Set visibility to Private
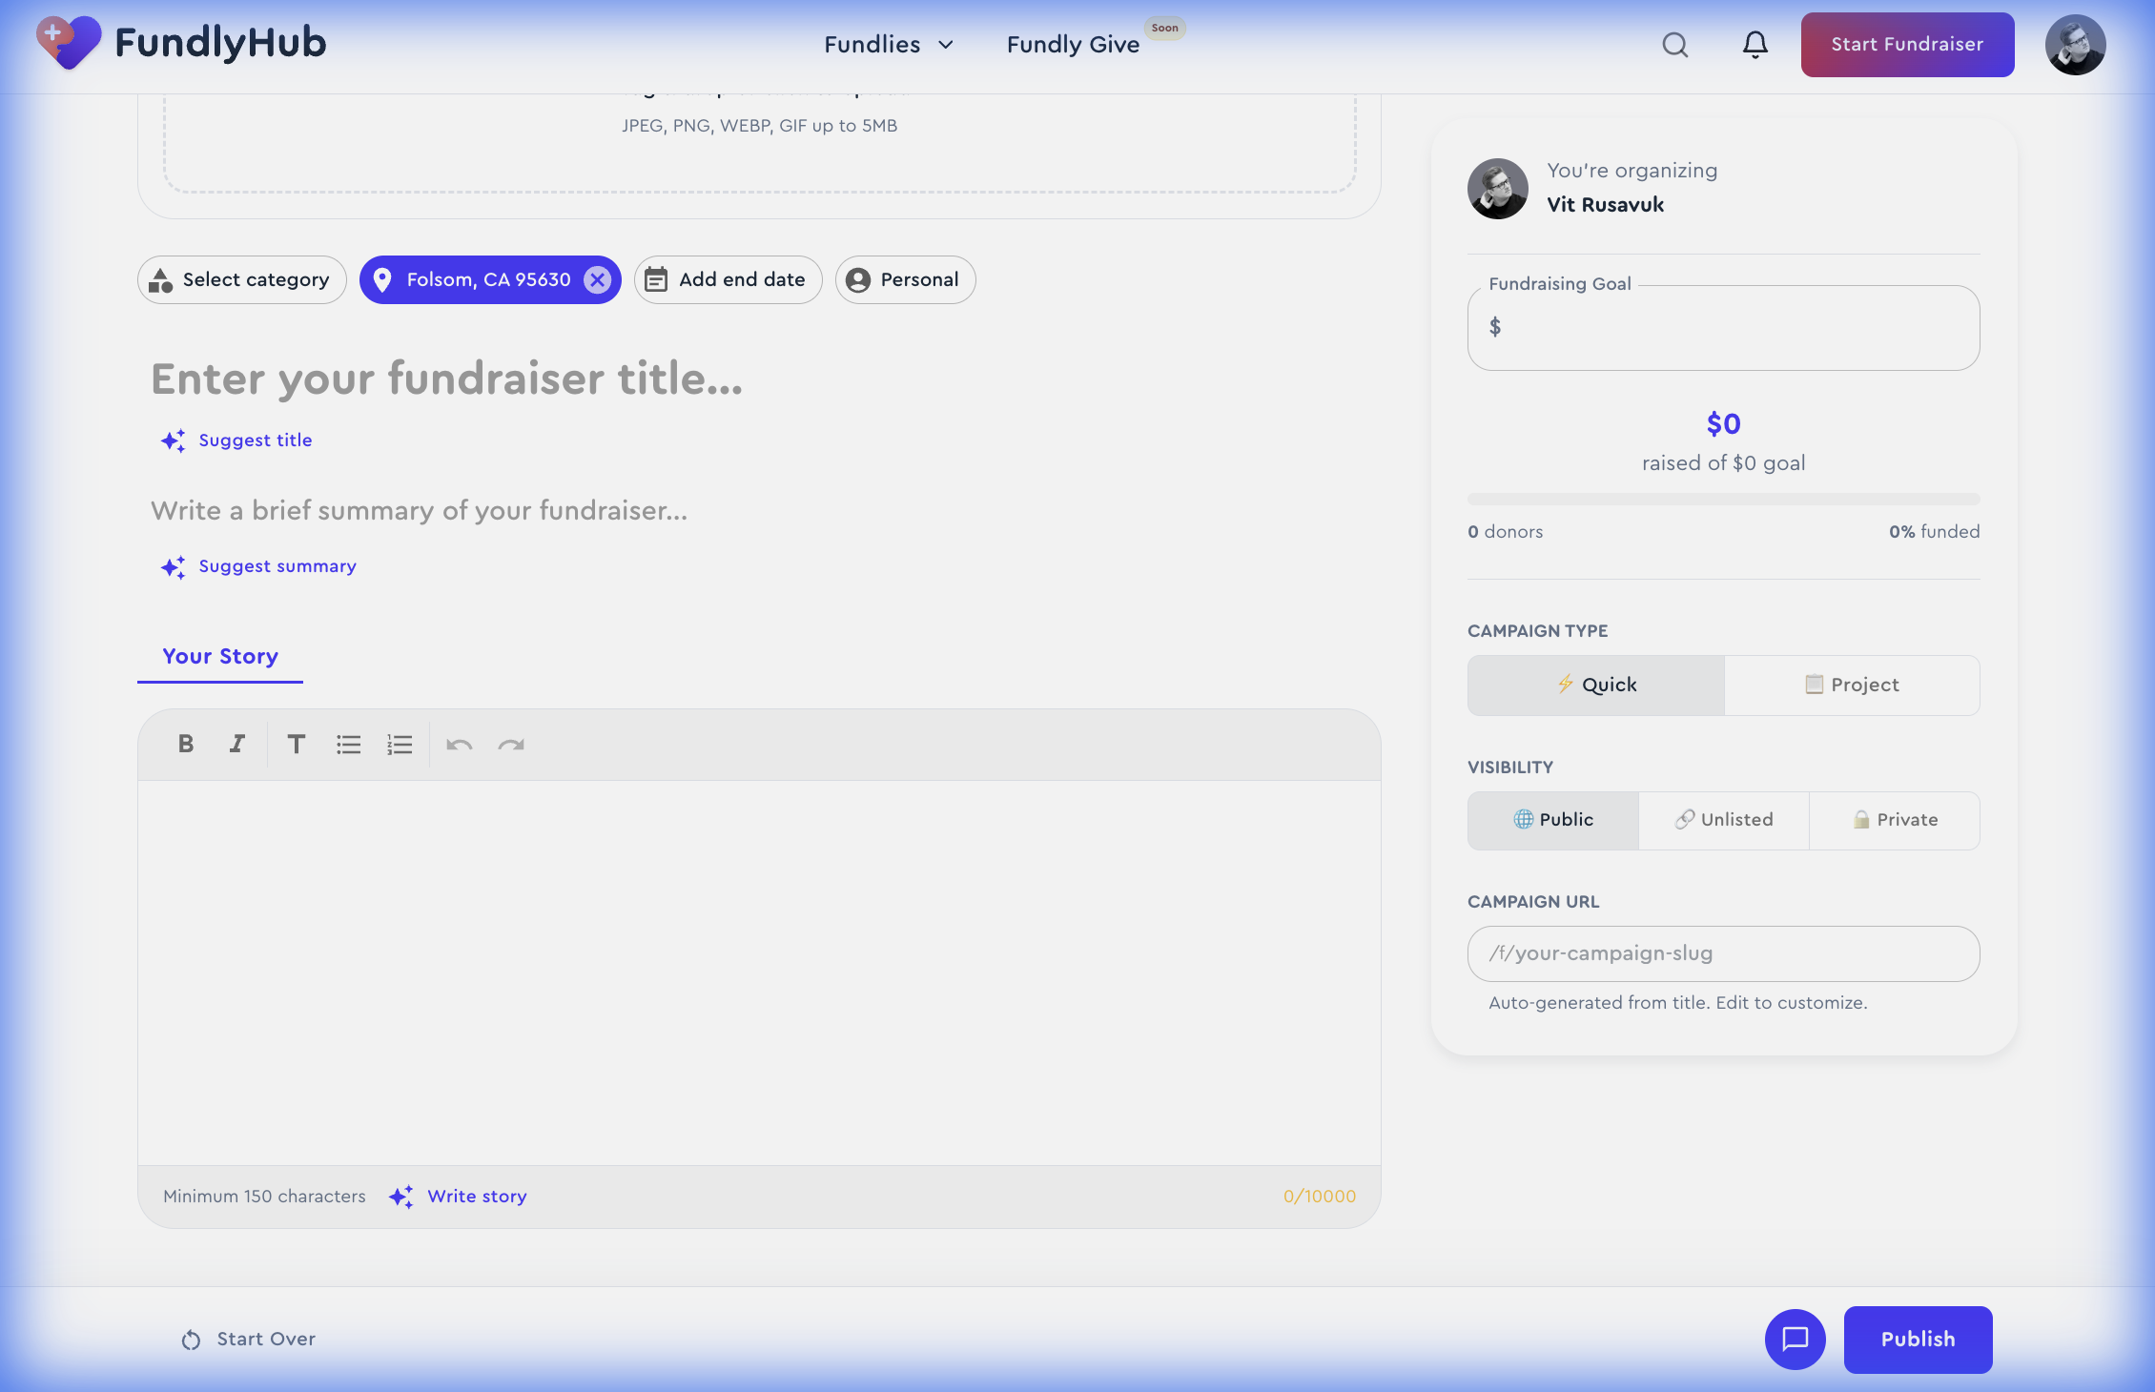Screen dimensions: 2155x1392 1895,820
